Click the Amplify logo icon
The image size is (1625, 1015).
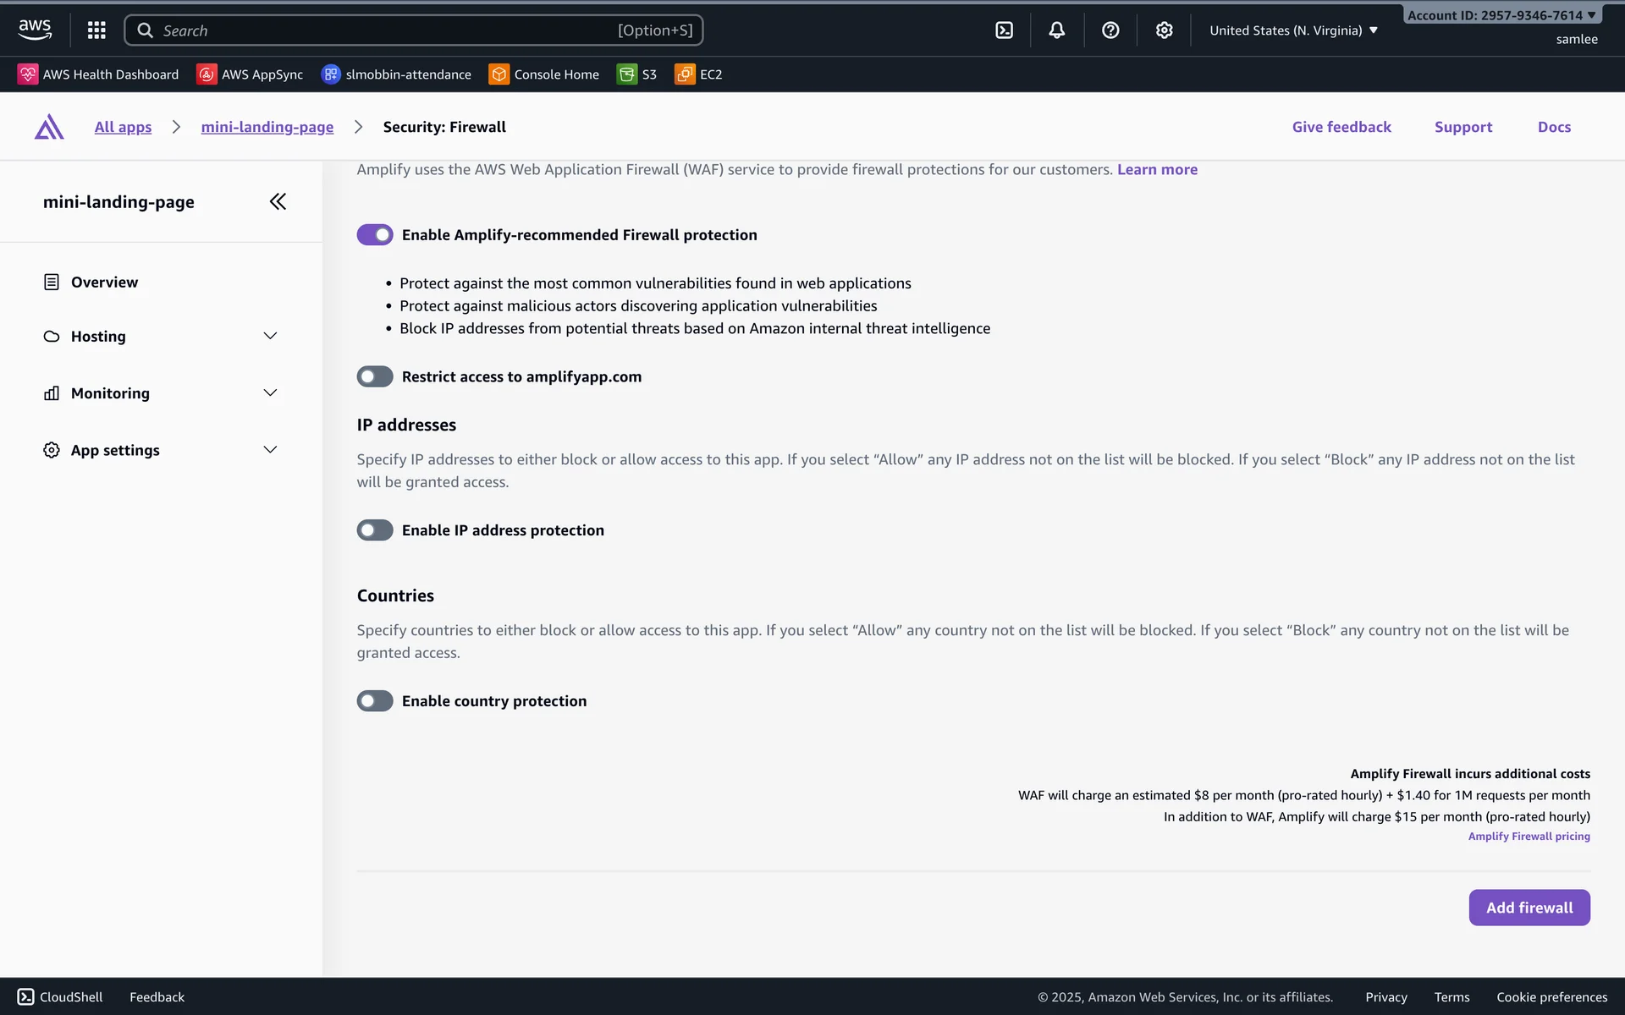pyautogui.click(x=49, y=127)
